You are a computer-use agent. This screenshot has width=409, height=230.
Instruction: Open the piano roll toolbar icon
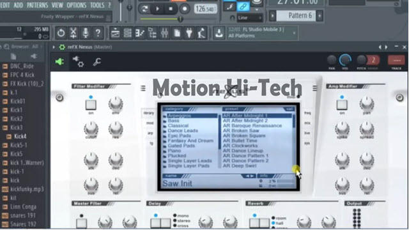140,33
